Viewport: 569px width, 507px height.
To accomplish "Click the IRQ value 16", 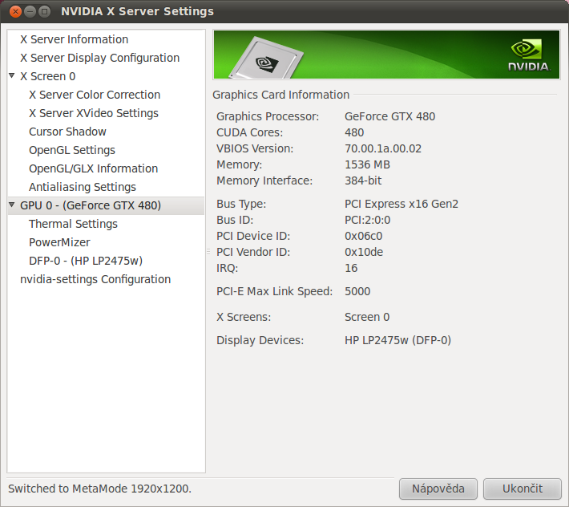I will pos(351,268).
